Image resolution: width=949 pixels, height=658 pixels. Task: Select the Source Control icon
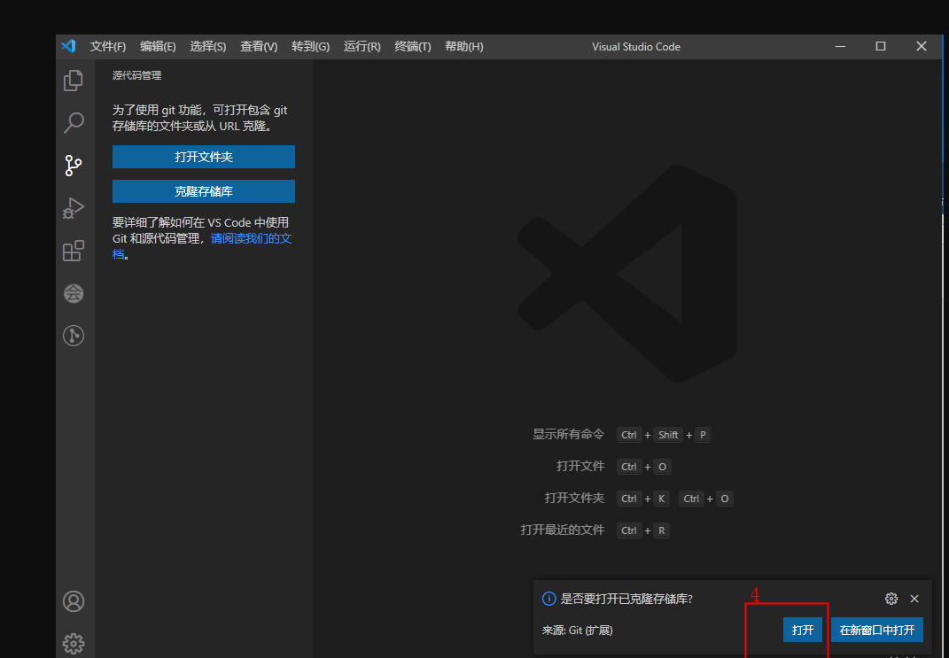point(74,165)
